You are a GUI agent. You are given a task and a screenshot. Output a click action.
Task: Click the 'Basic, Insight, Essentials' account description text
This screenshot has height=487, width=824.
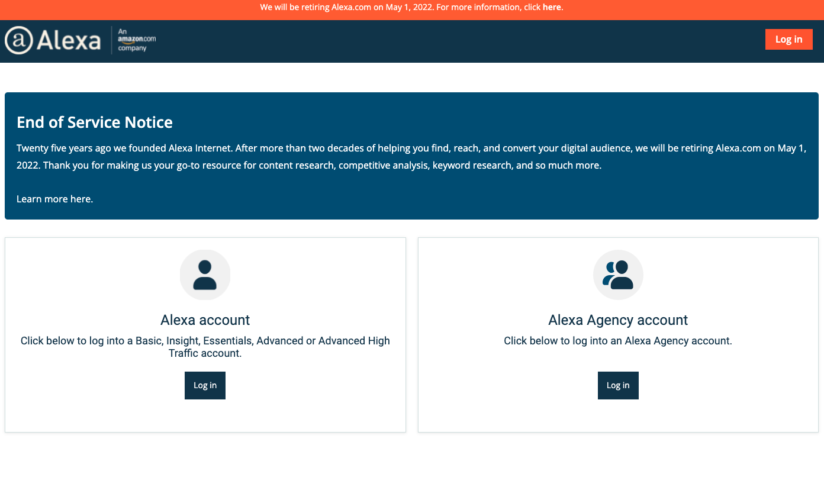pyautogui.click(x=205, y=347)
